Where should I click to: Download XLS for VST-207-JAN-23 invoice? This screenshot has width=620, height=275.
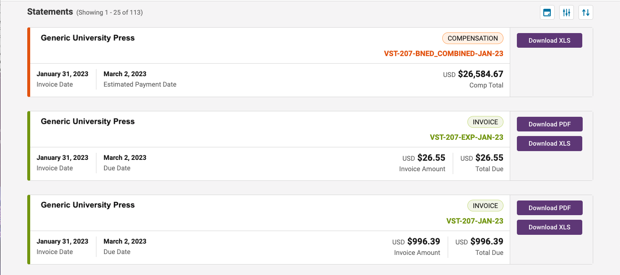[x=549, y=227]
